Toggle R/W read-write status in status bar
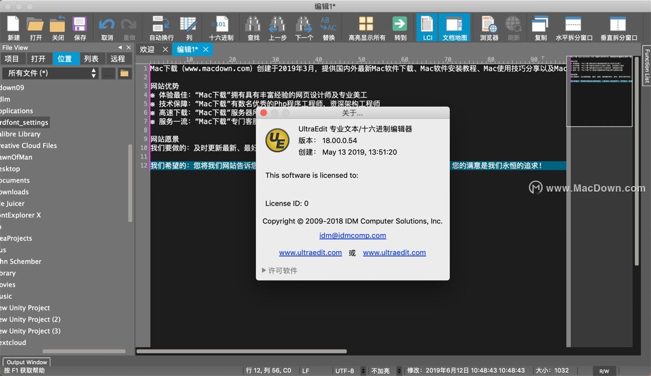This screenshot has width=651, height=376. 604,371
